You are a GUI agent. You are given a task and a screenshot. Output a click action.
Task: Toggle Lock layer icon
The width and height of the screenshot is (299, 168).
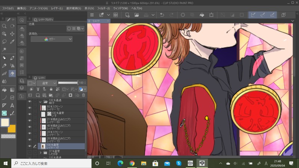coord(51,89)
